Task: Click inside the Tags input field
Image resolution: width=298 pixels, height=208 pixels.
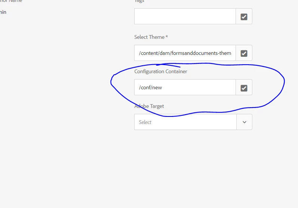Action: point(185,16)
